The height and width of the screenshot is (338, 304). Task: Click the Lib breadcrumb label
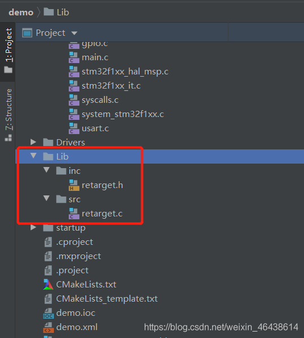[63, 12]
